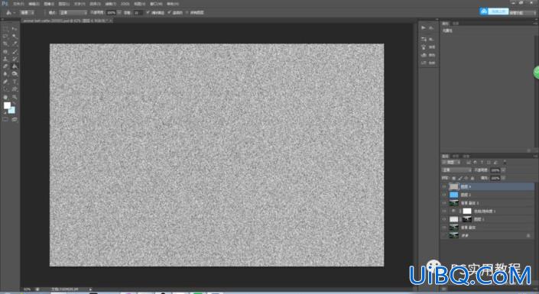Viewport: 539px width, 294px height.
Task: Select the Brush tool
Action: (x=15, y=51)
